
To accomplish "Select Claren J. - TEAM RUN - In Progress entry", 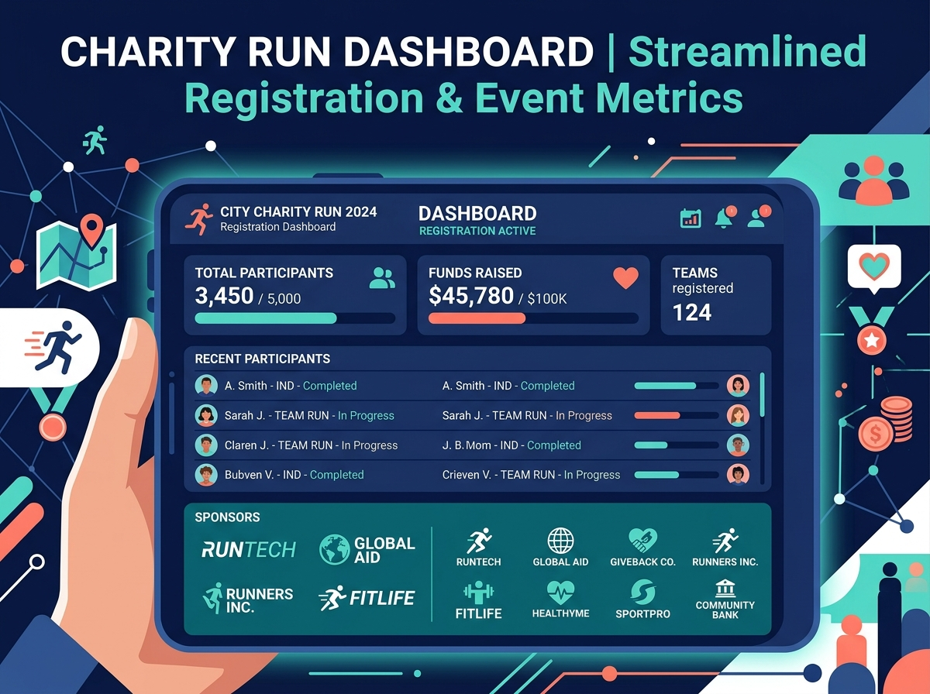I will click(311, 445).
